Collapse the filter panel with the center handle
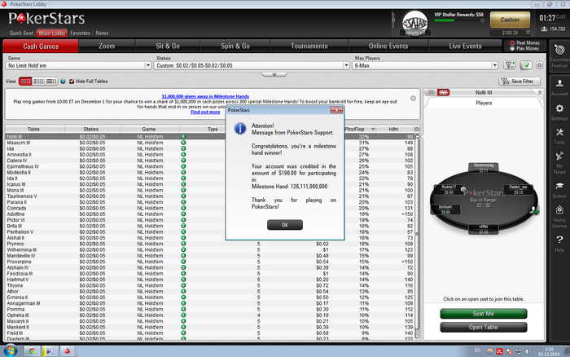Image resolution: width=570 pixels, height=357 pixels. 274,74
